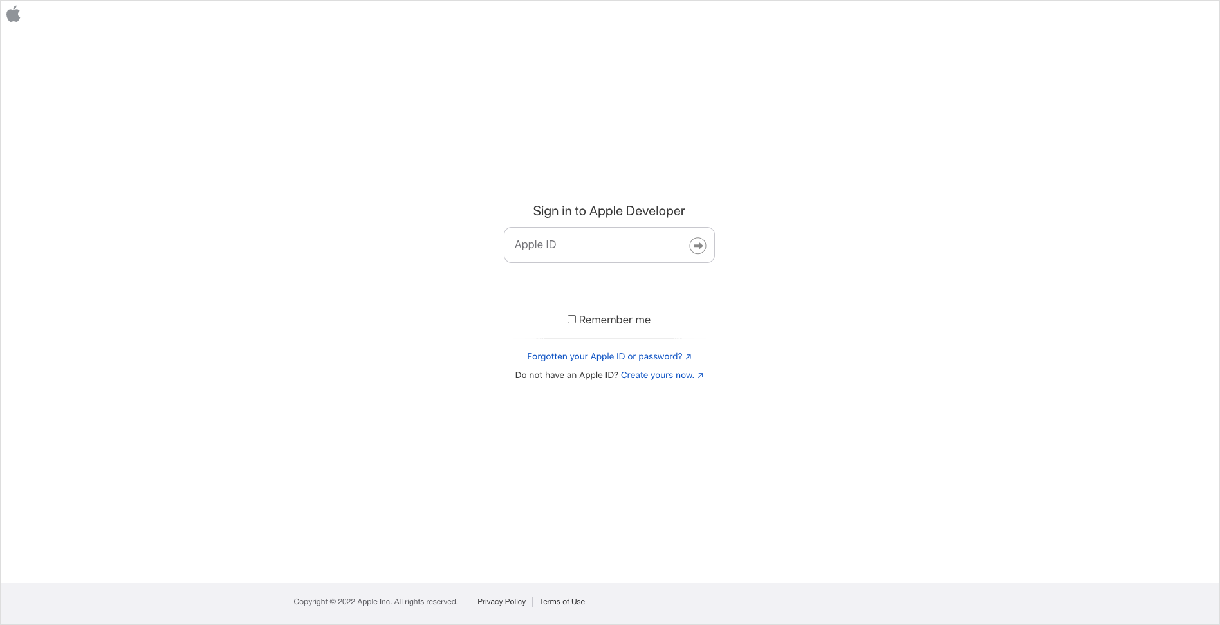The image size is (1220, 625).
Task: Click the Apple logo in the top corner
Action: click(x=14, y=14)
